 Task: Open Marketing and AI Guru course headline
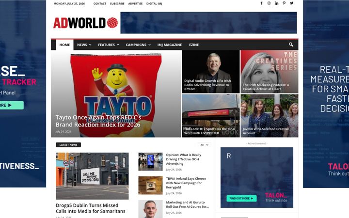point(188,204)
